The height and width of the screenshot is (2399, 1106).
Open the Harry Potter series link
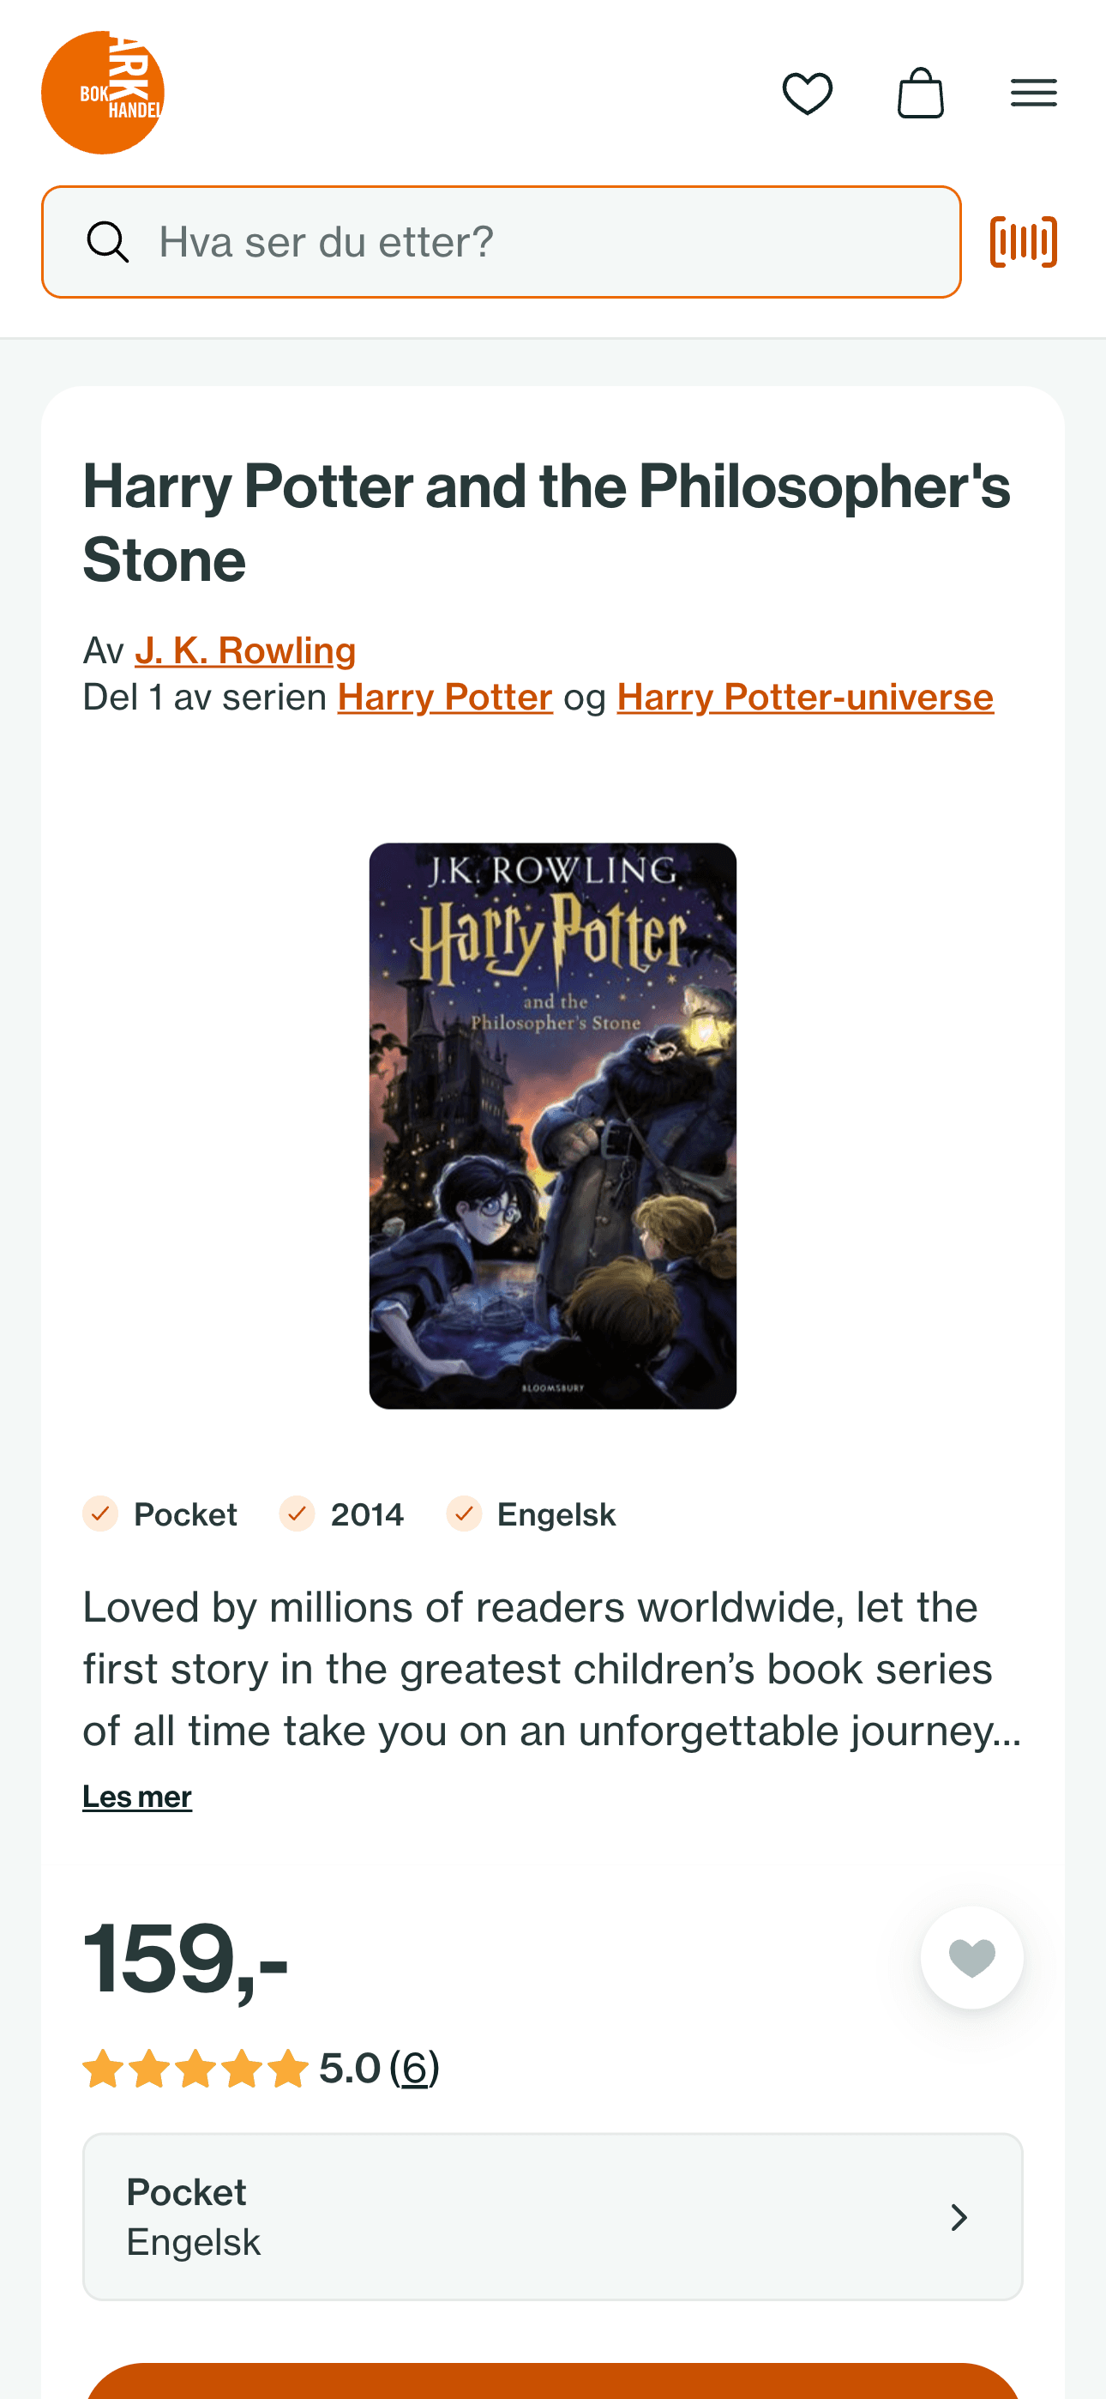coord(445,697)
